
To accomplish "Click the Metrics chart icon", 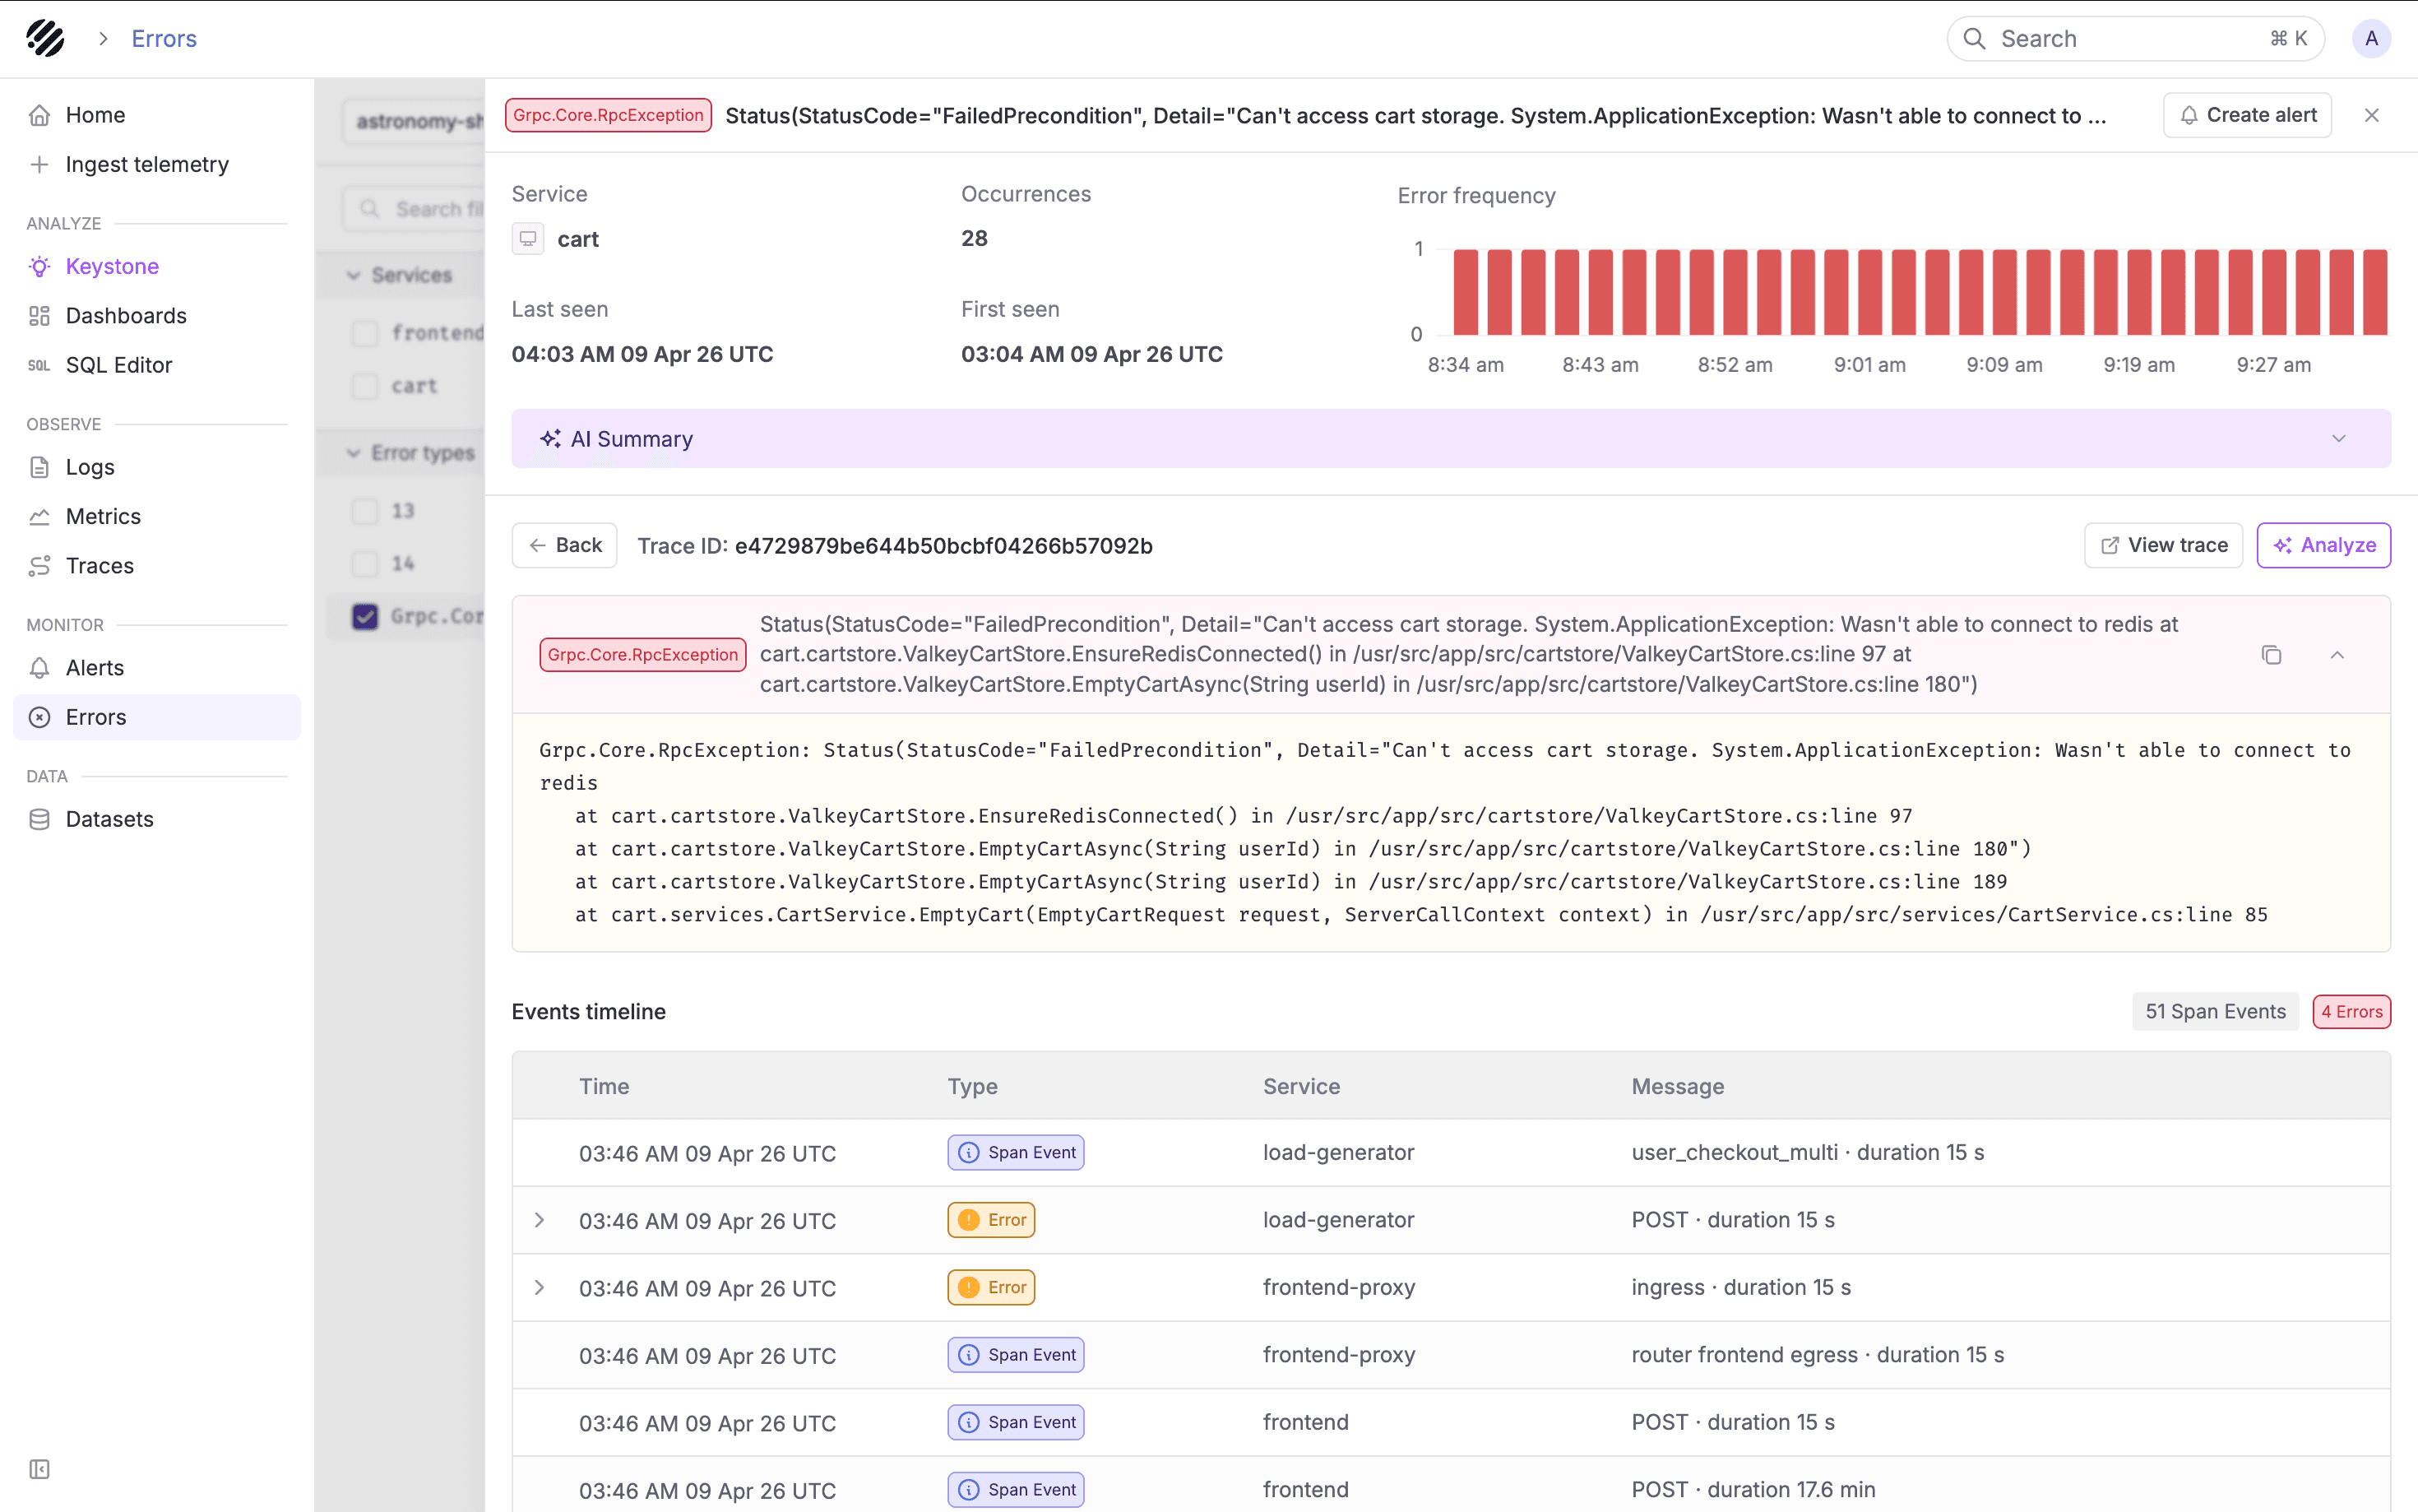I will [x=39, y=516].
